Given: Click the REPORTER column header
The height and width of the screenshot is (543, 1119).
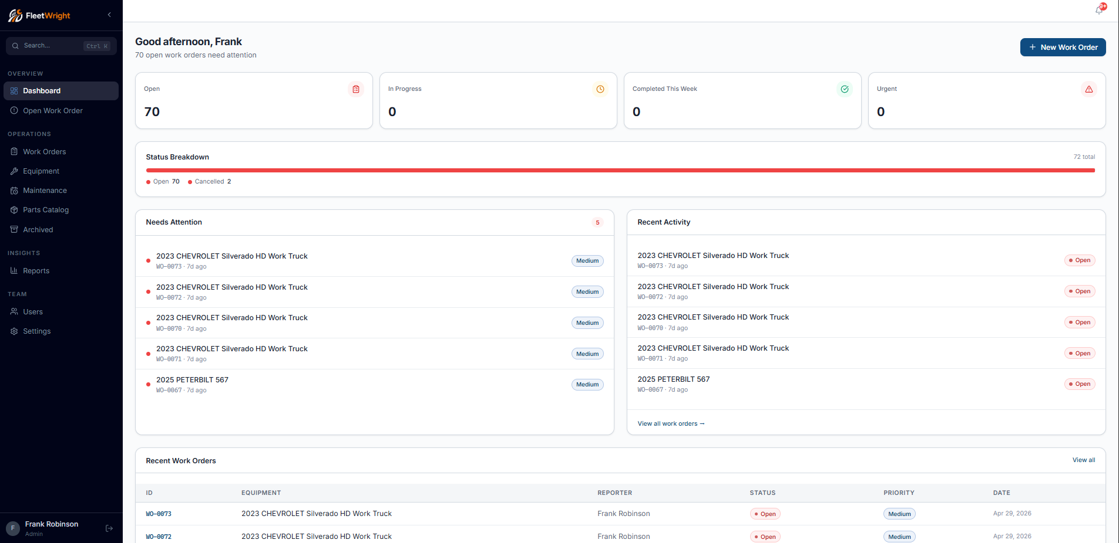Looking at the screenshot, I should tap(615, 493).
